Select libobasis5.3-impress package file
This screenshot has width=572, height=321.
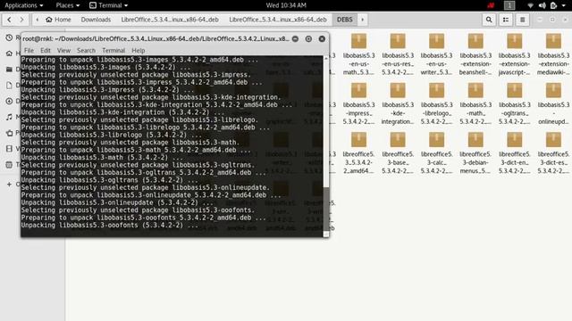(x=358, y=104)
